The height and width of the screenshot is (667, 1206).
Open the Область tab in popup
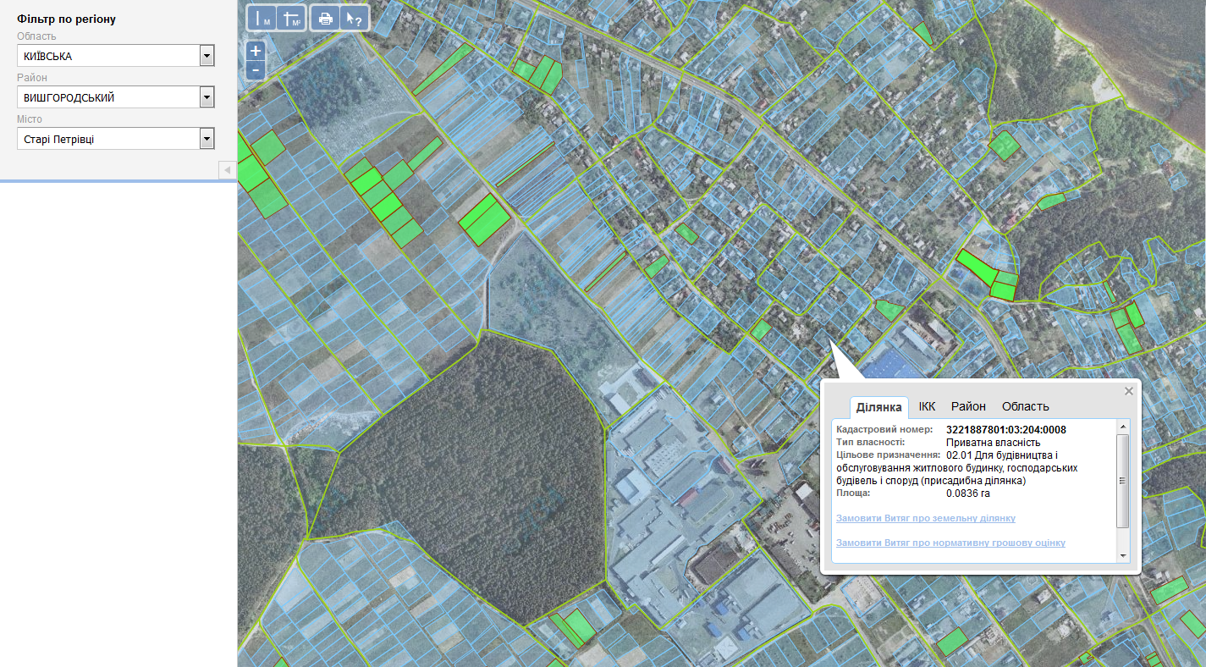[x=1025, y=406]
